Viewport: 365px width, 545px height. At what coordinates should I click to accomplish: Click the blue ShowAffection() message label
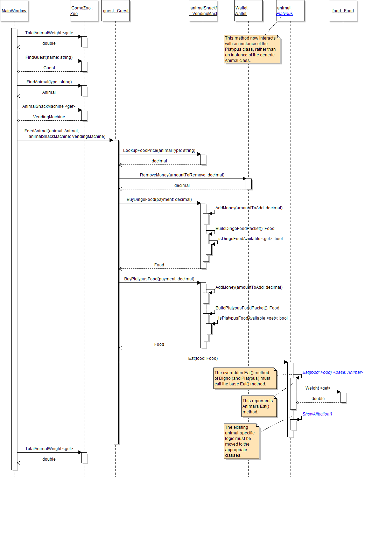pos(317,414)
